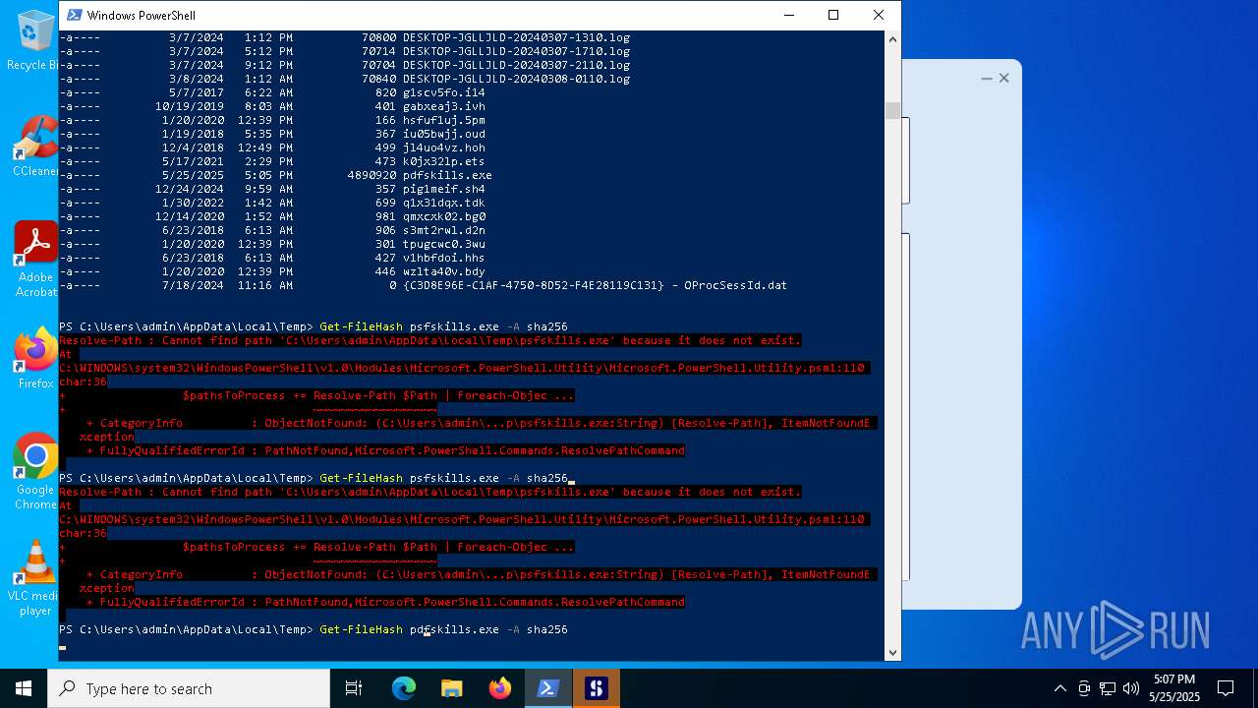Show hidden system tray icons
The height and width of the screenshot is (708, 1258).
pyautogui.click(x=1059, y=688)
